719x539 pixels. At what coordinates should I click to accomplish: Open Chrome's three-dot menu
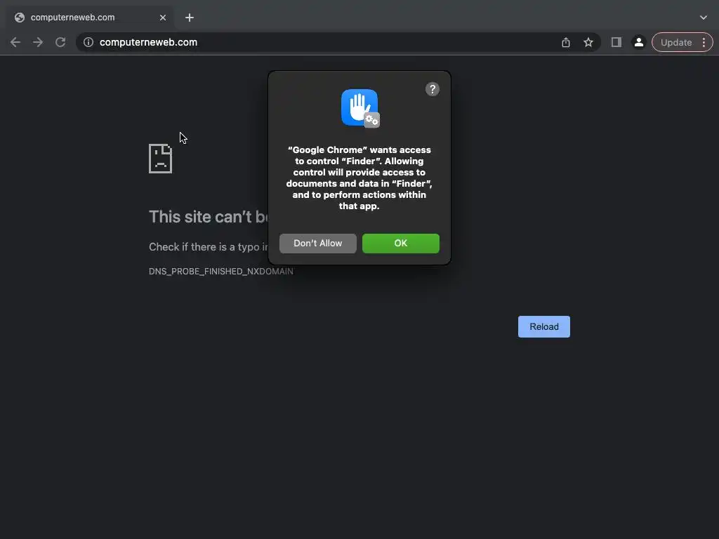point(704,42)
